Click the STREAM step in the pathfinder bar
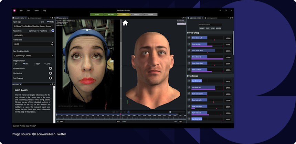 [151, 14]
